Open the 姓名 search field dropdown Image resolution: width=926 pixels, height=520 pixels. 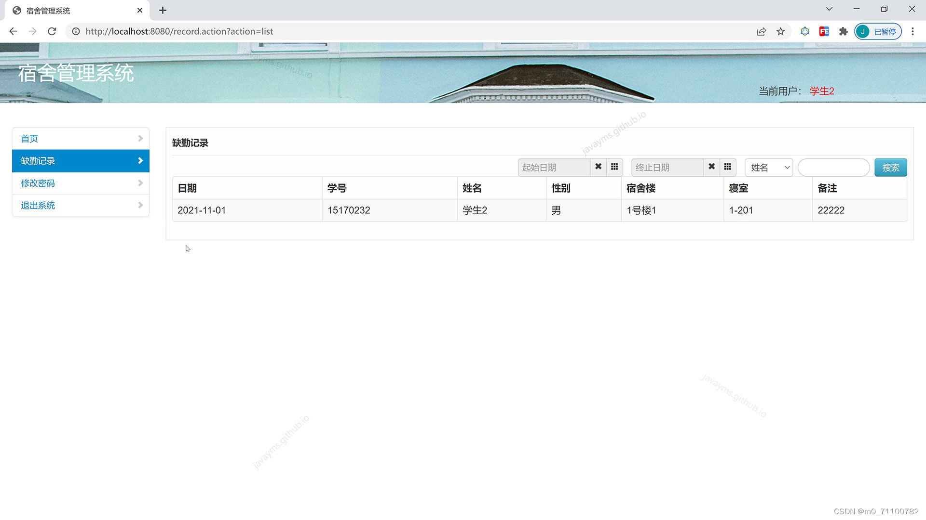[x=769, y=168]
